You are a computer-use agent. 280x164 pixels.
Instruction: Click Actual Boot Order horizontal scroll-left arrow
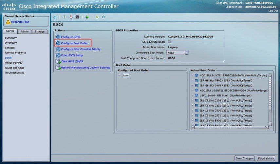click(x=193, y=128)
